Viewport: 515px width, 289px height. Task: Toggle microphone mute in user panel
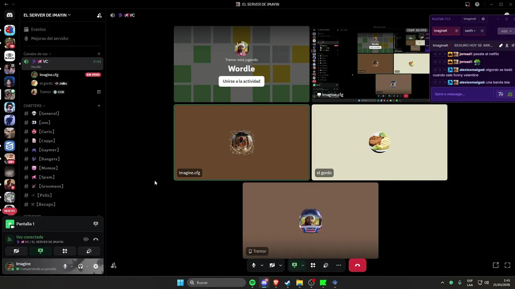(65, 266)
